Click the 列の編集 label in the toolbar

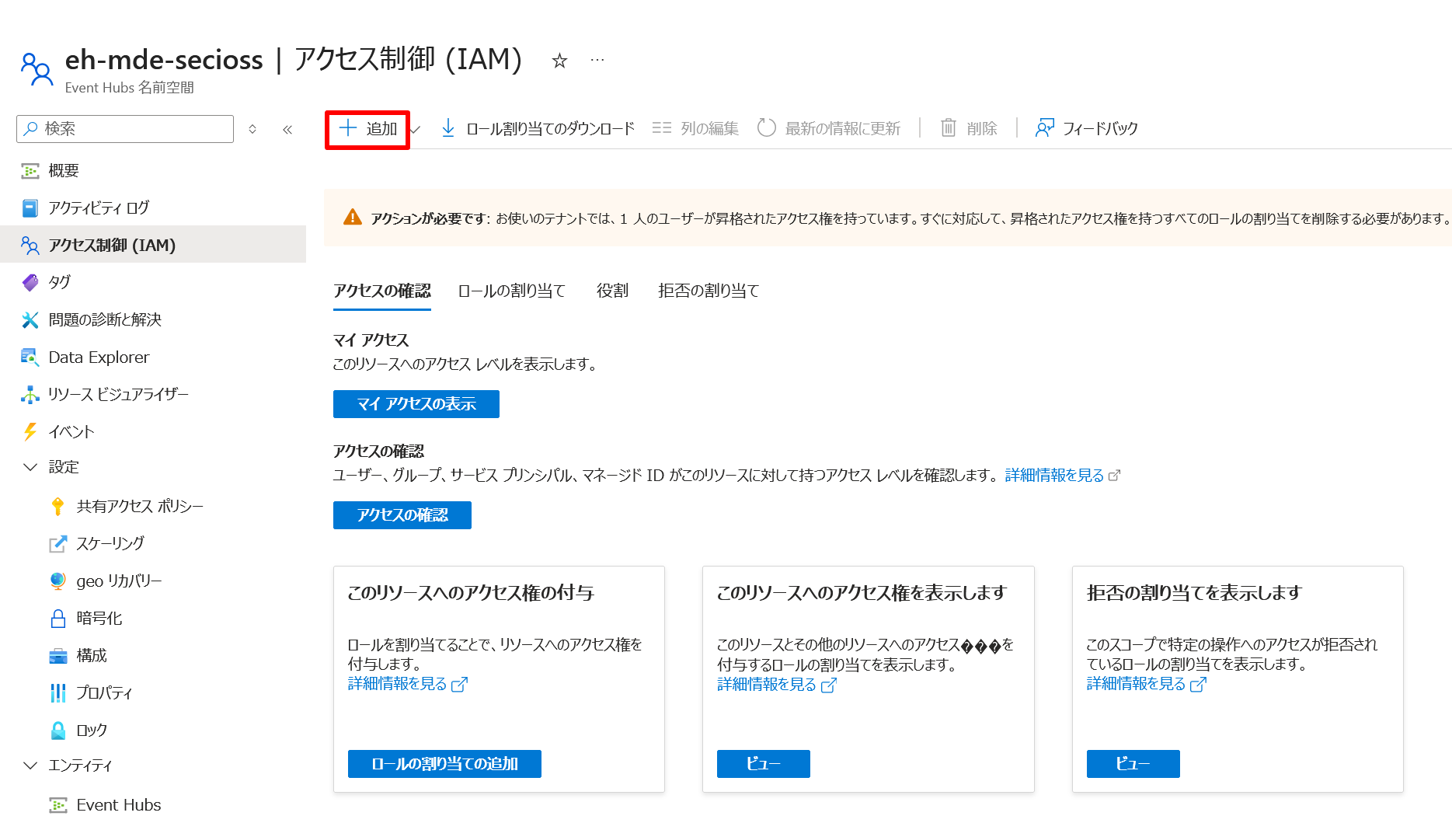[709, 129]
